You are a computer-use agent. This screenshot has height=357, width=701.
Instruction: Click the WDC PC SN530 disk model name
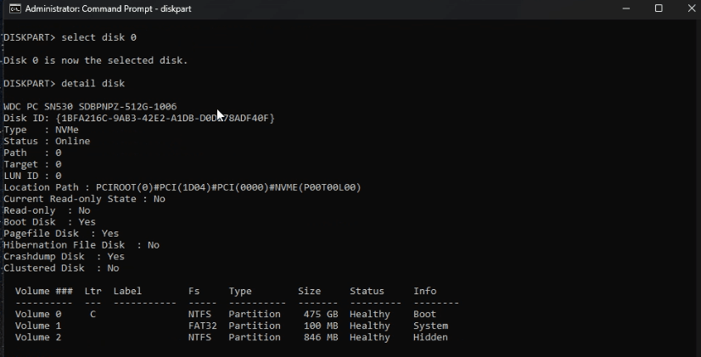[90, 106]
